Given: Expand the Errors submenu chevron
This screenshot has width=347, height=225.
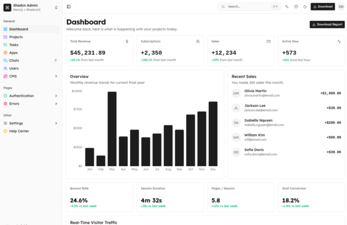Looking at the screenshot, I should coord(56,104).
